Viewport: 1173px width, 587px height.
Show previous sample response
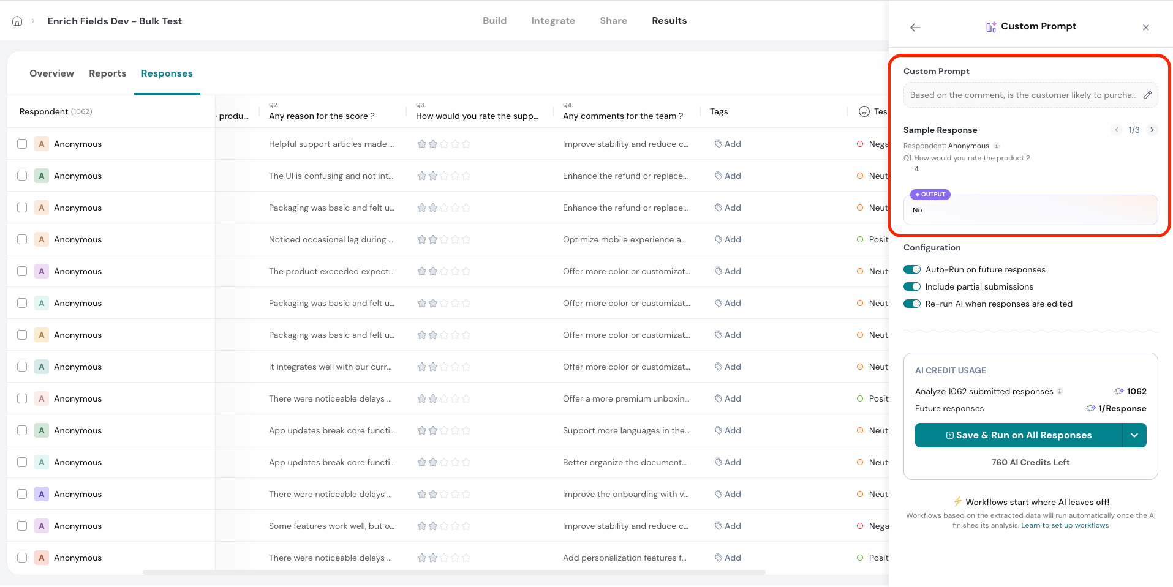1117,130
